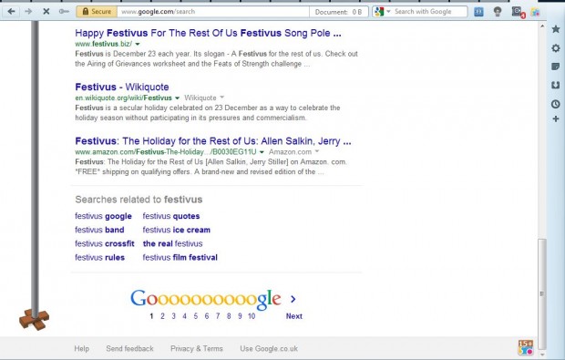Viewport: 565px width, 360px height.
Task: Search related term festivus band
Action: coord(99,230)
